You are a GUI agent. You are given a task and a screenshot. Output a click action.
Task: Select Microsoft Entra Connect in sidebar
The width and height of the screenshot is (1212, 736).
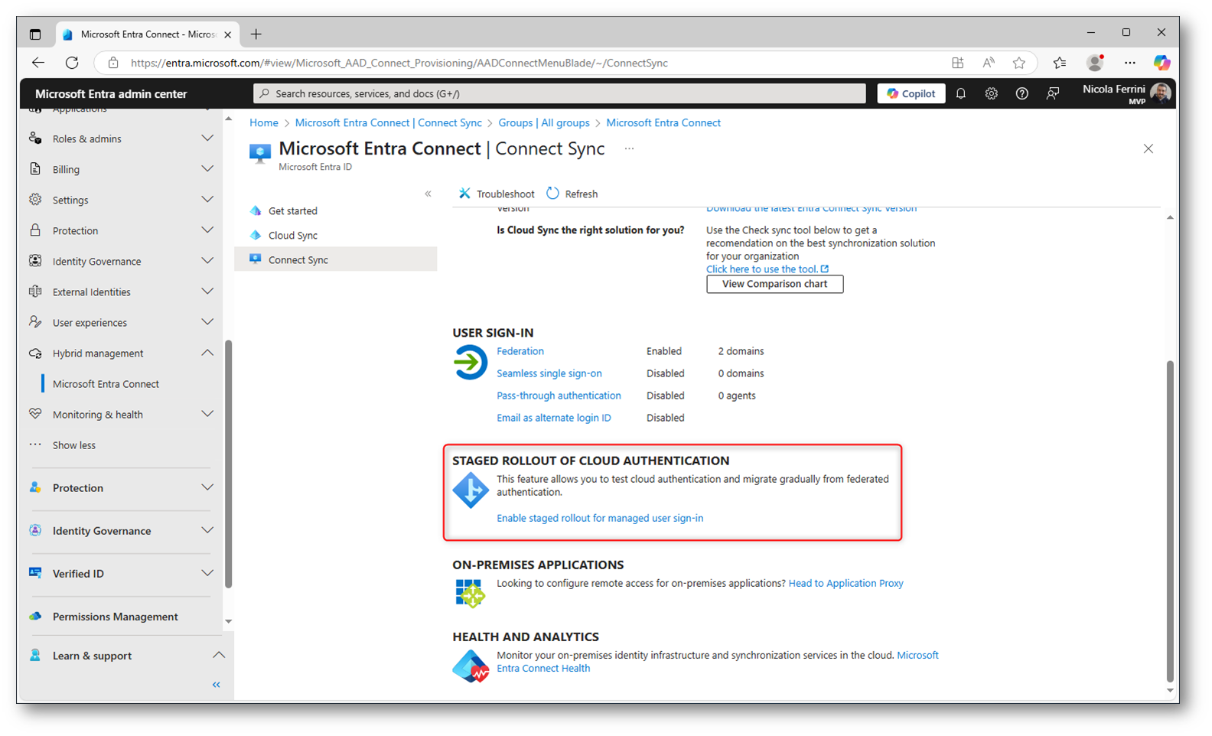click(x=106, y=384)
